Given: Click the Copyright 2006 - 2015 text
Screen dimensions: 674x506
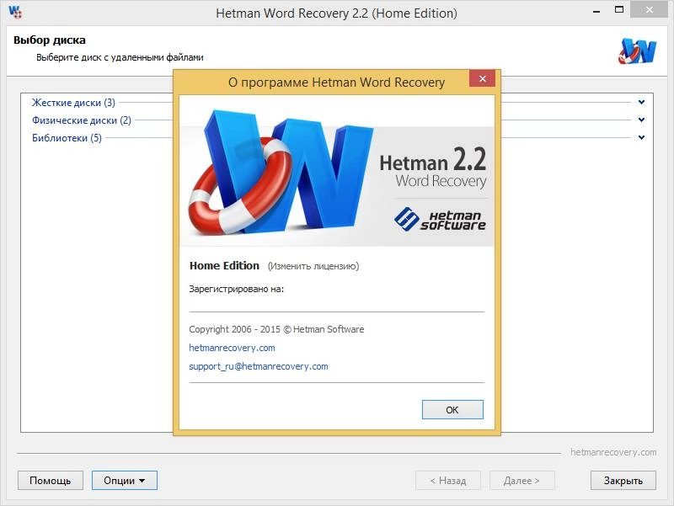Looking at the screenshot, I should click(276, 329).
